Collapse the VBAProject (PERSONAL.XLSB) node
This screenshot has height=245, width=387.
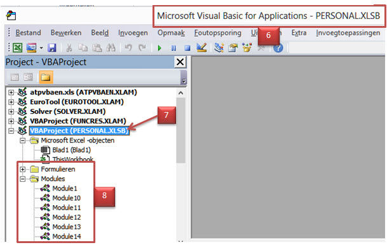11,130
